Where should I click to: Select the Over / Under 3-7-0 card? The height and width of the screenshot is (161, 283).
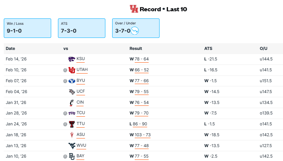[x=135, y=28]
